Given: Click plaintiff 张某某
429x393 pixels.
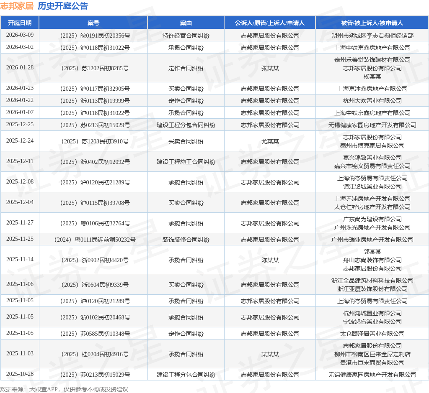Looking at the screenshot, I should (270, 68).
